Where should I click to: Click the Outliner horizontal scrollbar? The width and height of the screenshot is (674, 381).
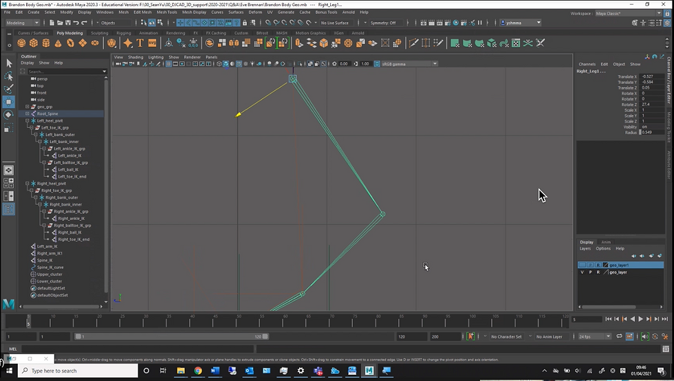tap(60, 307)
